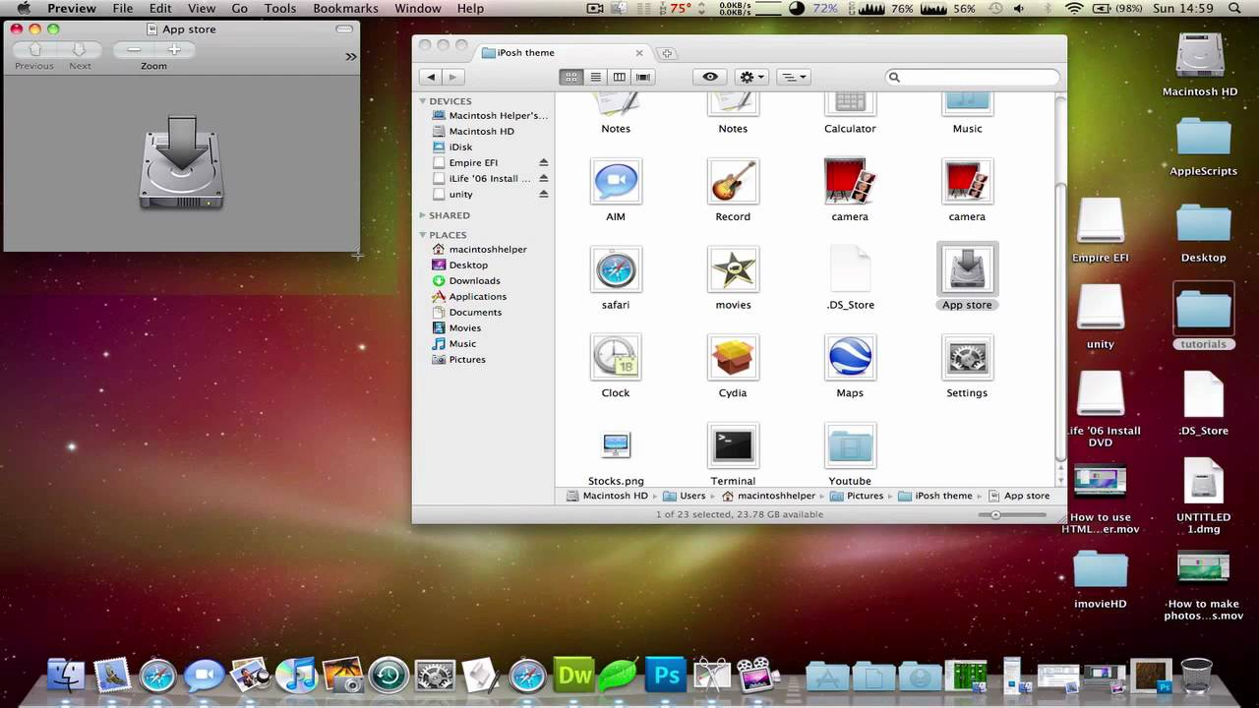Click the Finder search field
1259x708 pixels.
[x=973, y=77]
